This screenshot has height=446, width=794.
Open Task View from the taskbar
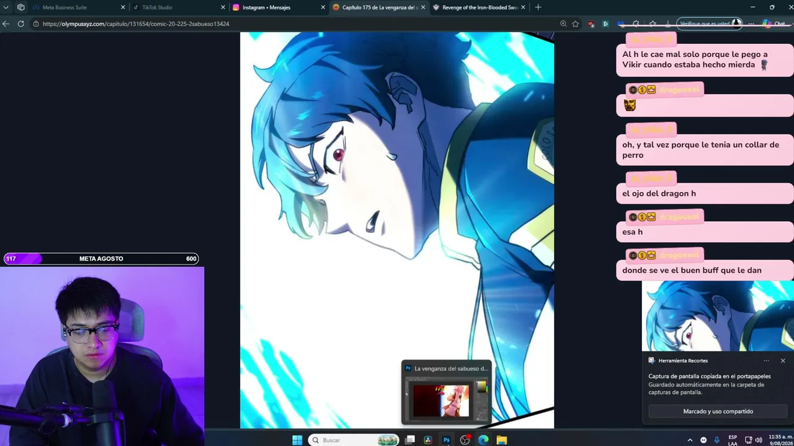pos(410,440)
